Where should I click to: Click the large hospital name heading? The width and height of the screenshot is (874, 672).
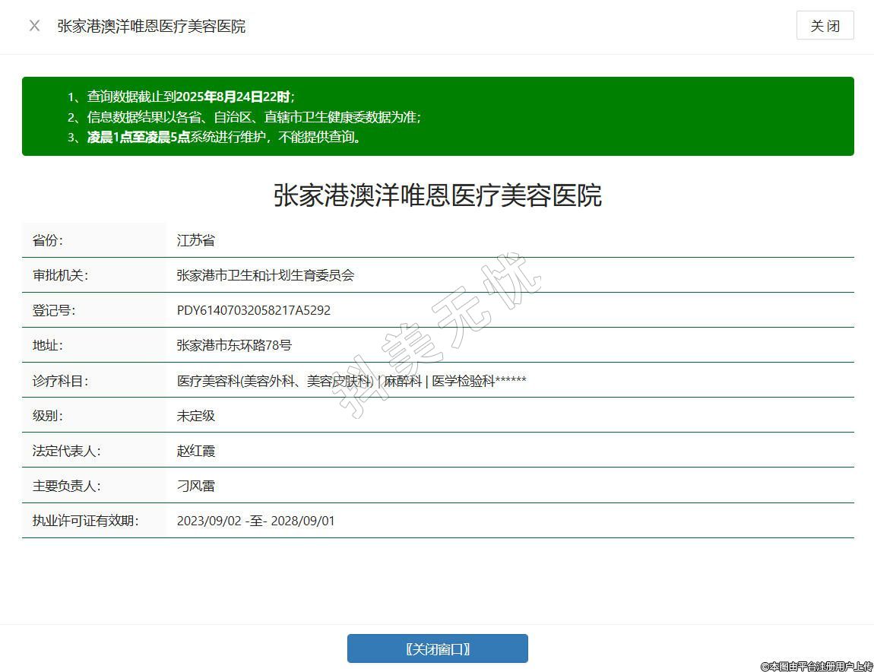click(437, 195)
